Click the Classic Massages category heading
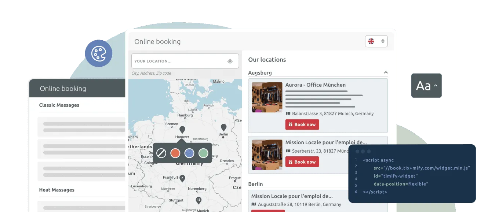499x212 pixels. point(59,105)
